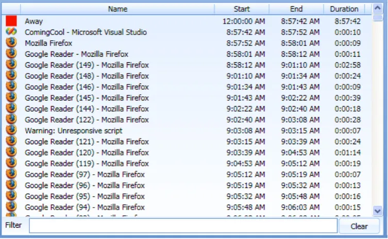Select Google Reader (122) - Mozilla Firefox entry

pos(87,119)
